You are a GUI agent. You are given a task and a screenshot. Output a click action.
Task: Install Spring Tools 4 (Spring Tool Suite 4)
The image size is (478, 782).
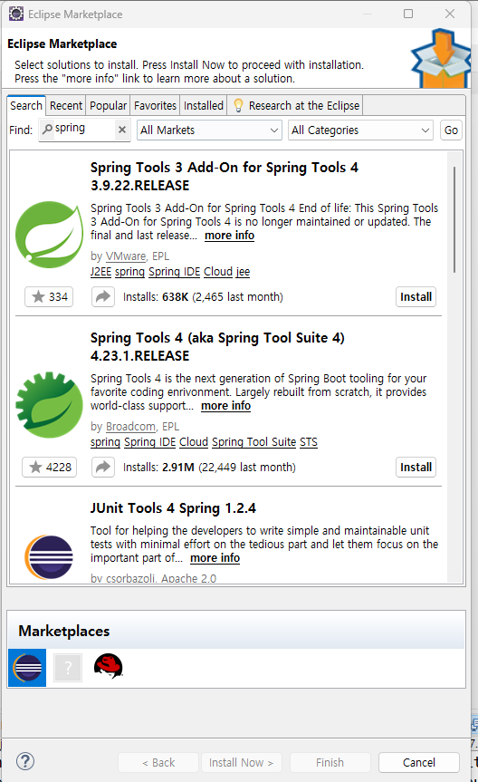[x=416, y=468]
